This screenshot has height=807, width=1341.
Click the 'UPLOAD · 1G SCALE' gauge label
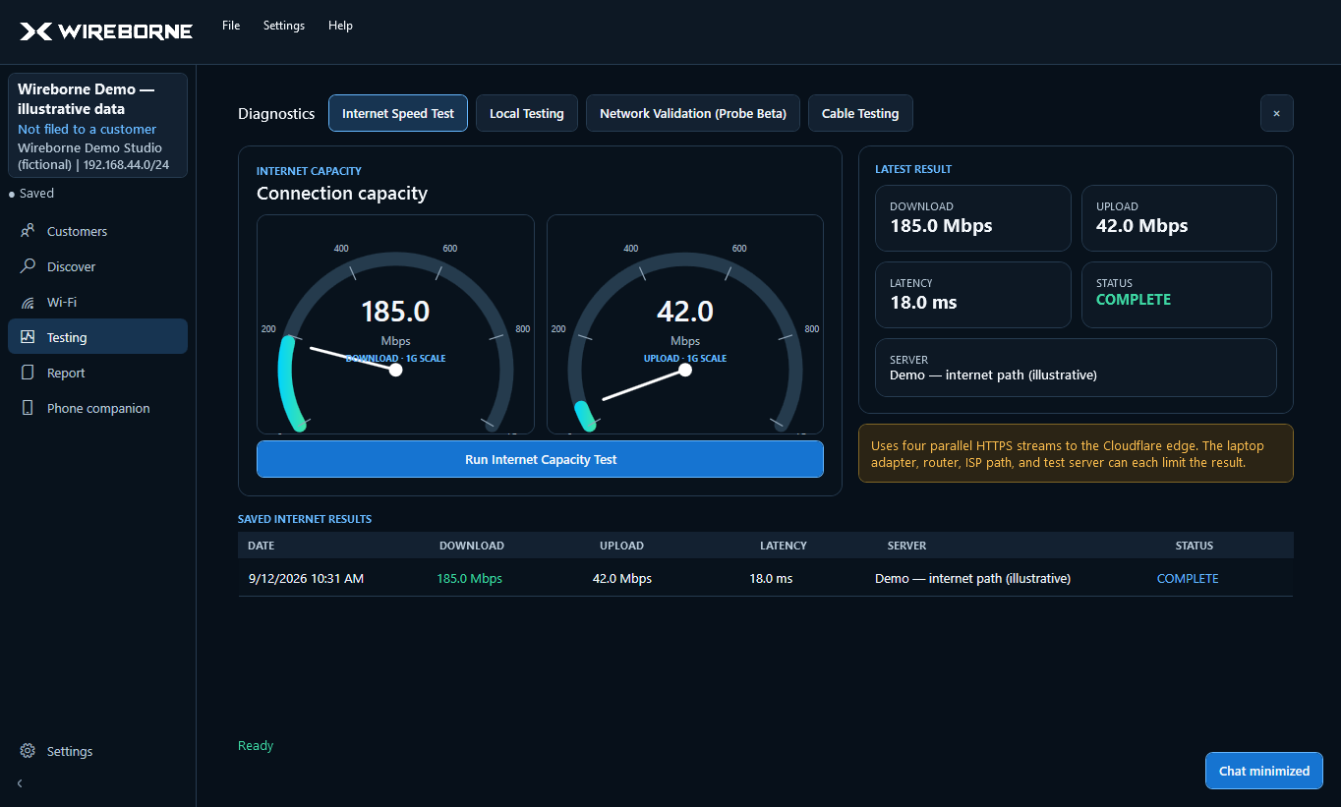(x=685, y=359)
